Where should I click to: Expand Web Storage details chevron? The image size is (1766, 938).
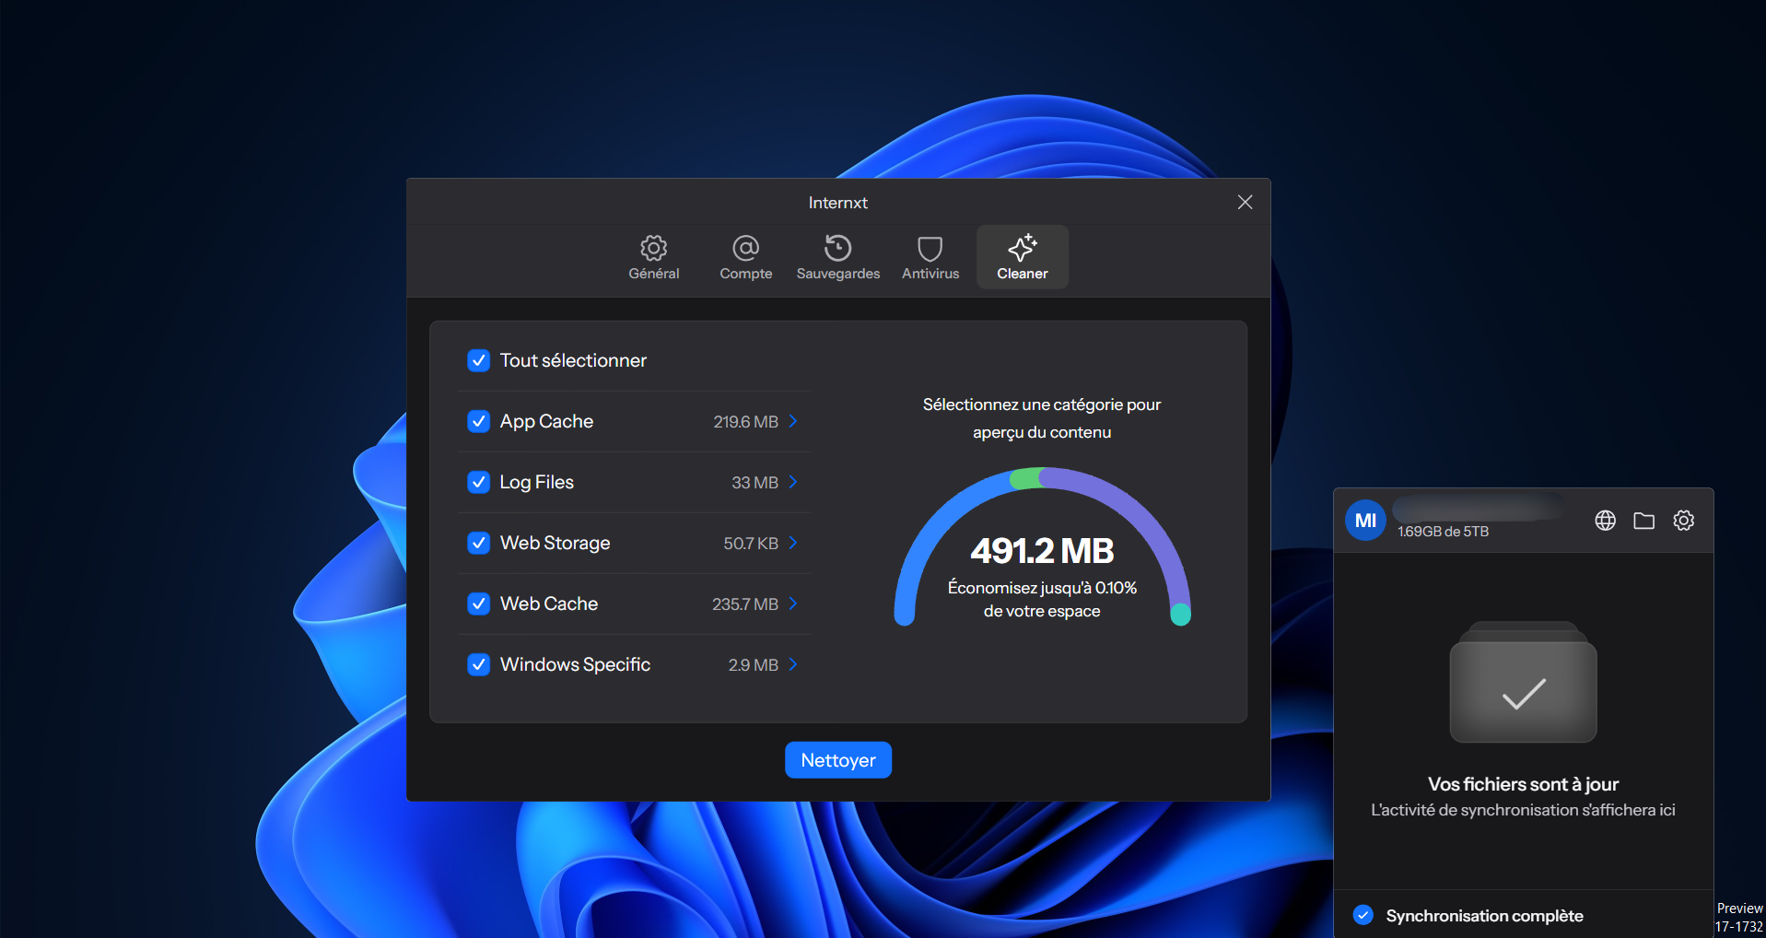[793, 543]
